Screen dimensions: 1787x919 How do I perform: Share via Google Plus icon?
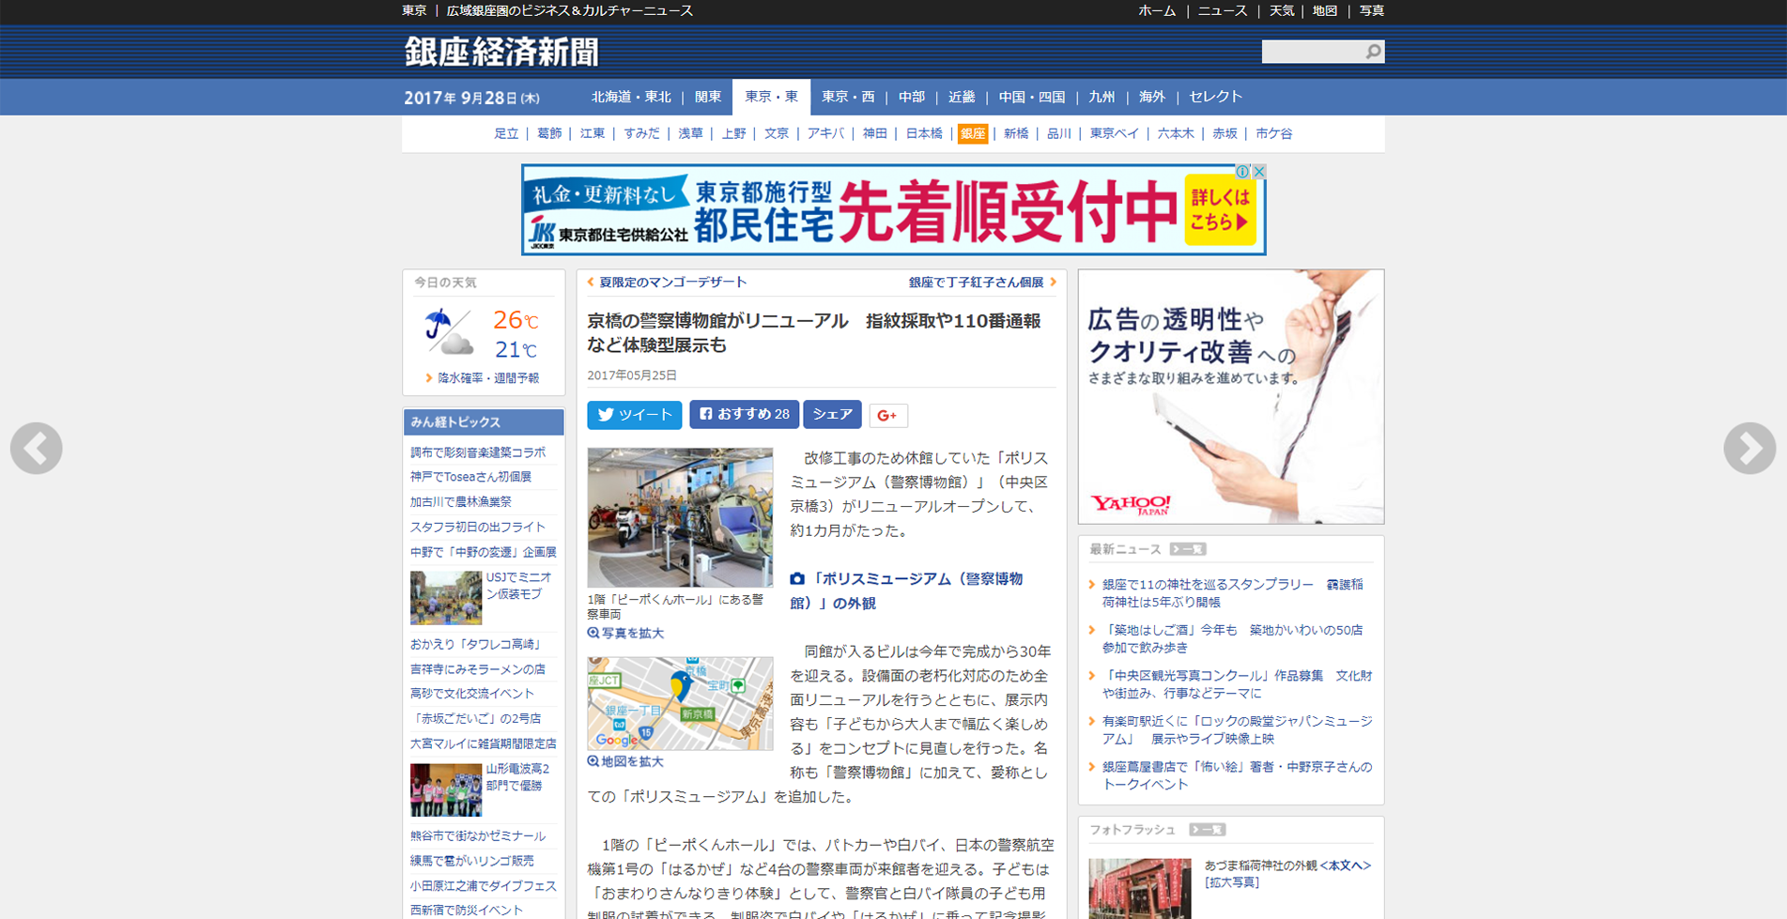click(x=887, y=415)
